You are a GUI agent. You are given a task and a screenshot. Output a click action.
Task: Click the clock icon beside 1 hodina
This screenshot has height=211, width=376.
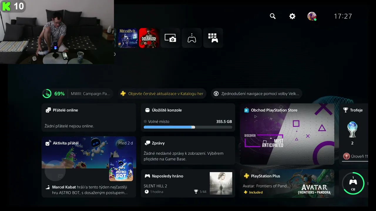pyautogui.click(x=147, y=192)
